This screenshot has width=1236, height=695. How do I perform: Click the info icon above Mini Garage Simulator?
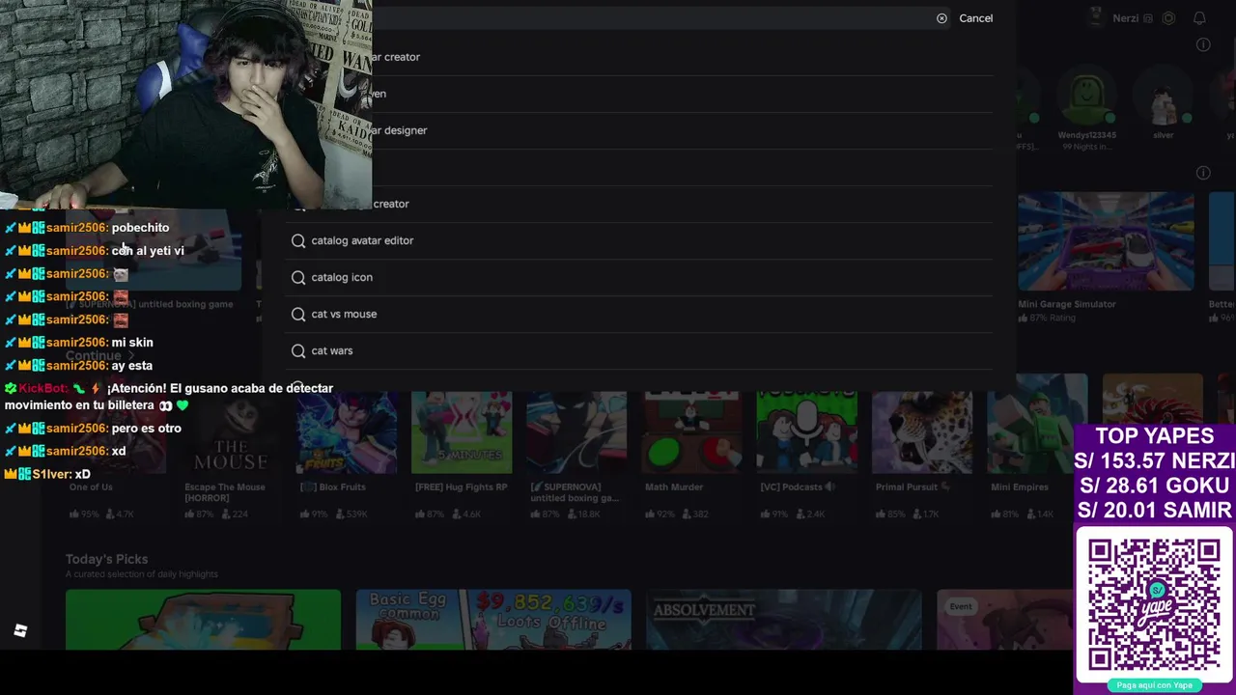click(1203, 173)
